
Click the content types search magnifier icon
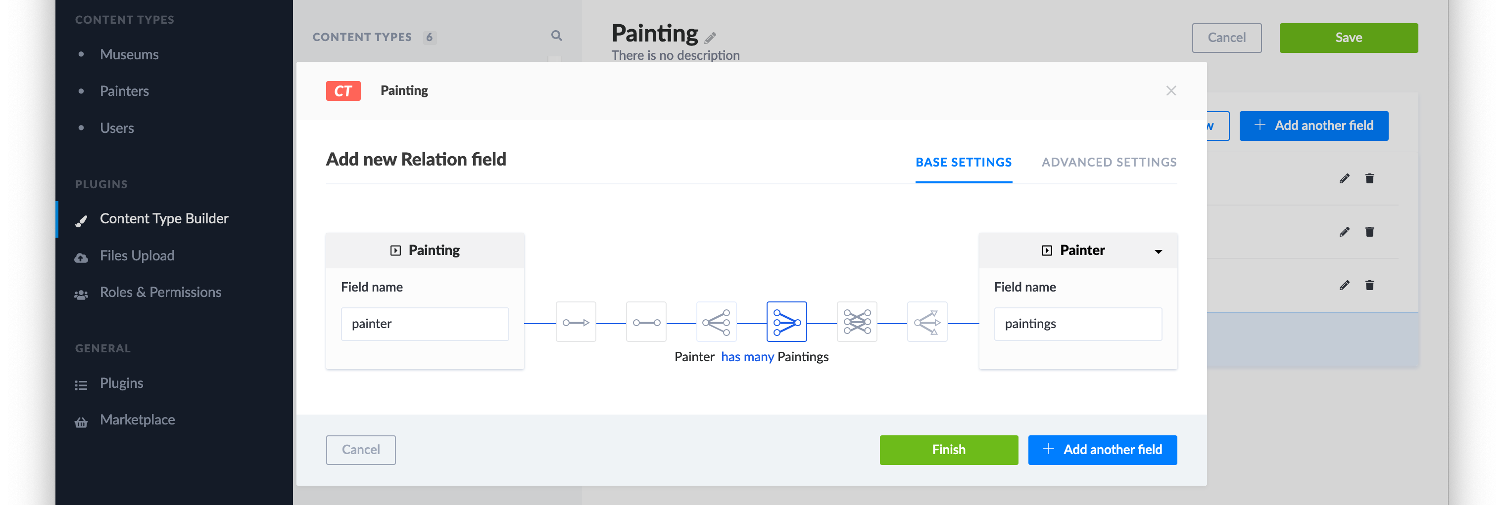tap(557, 36)
